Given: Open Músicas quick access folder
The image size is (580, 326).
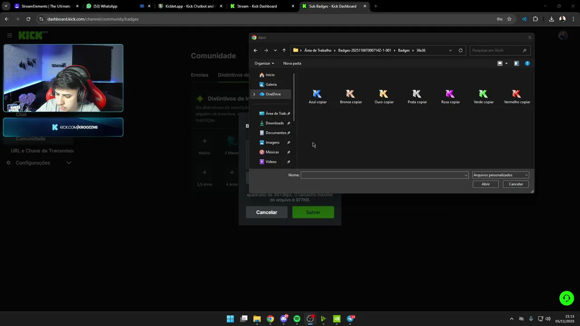Looking at the screenshot, I should pyautogui.click(x=275, y=152).
